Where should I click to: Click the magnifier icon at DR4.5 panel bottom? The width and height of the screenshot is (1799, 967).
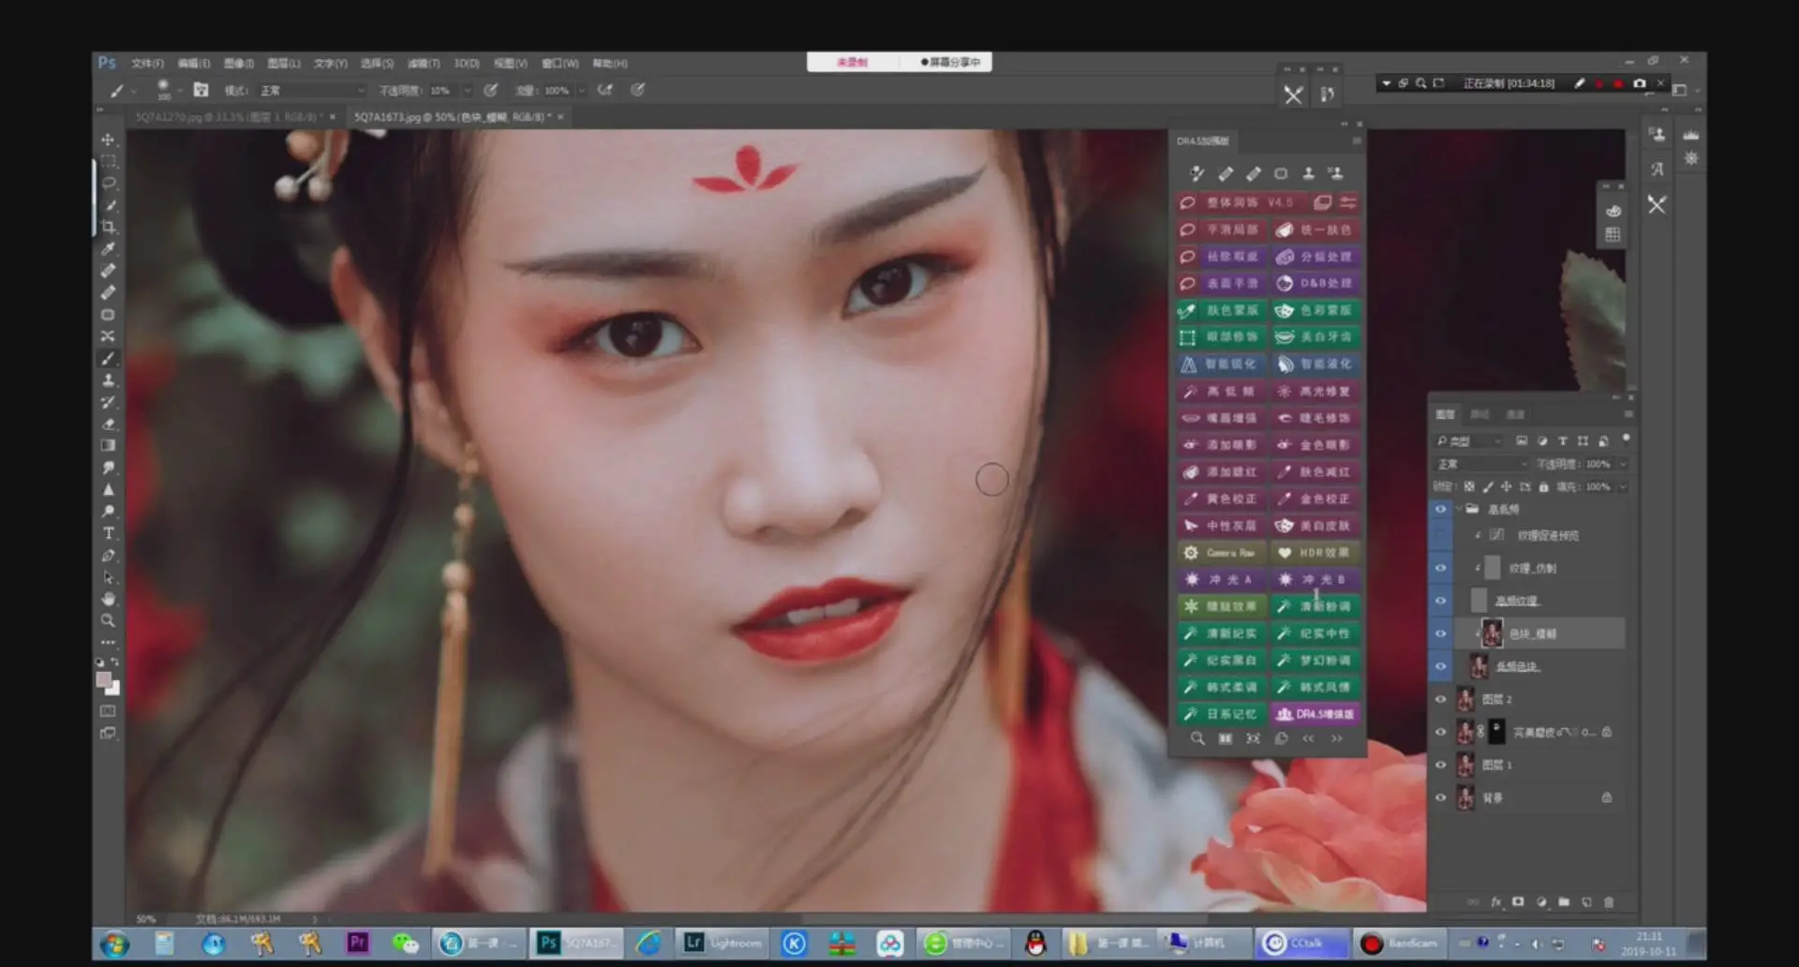pyautogui.click(x=1197, y=738)
